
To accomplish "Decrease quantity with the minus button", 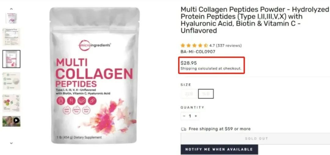I will pyautogui.click(x=184, y=116).
